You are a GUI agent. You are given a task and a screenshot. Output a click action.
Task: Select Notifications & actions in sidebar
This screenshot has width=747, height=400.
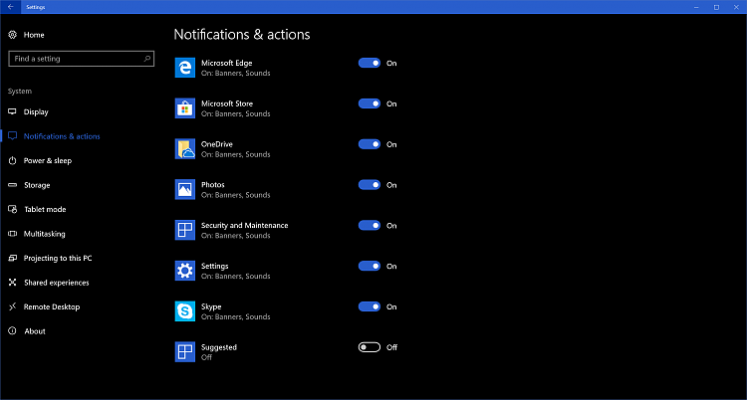tap(62, 136)
